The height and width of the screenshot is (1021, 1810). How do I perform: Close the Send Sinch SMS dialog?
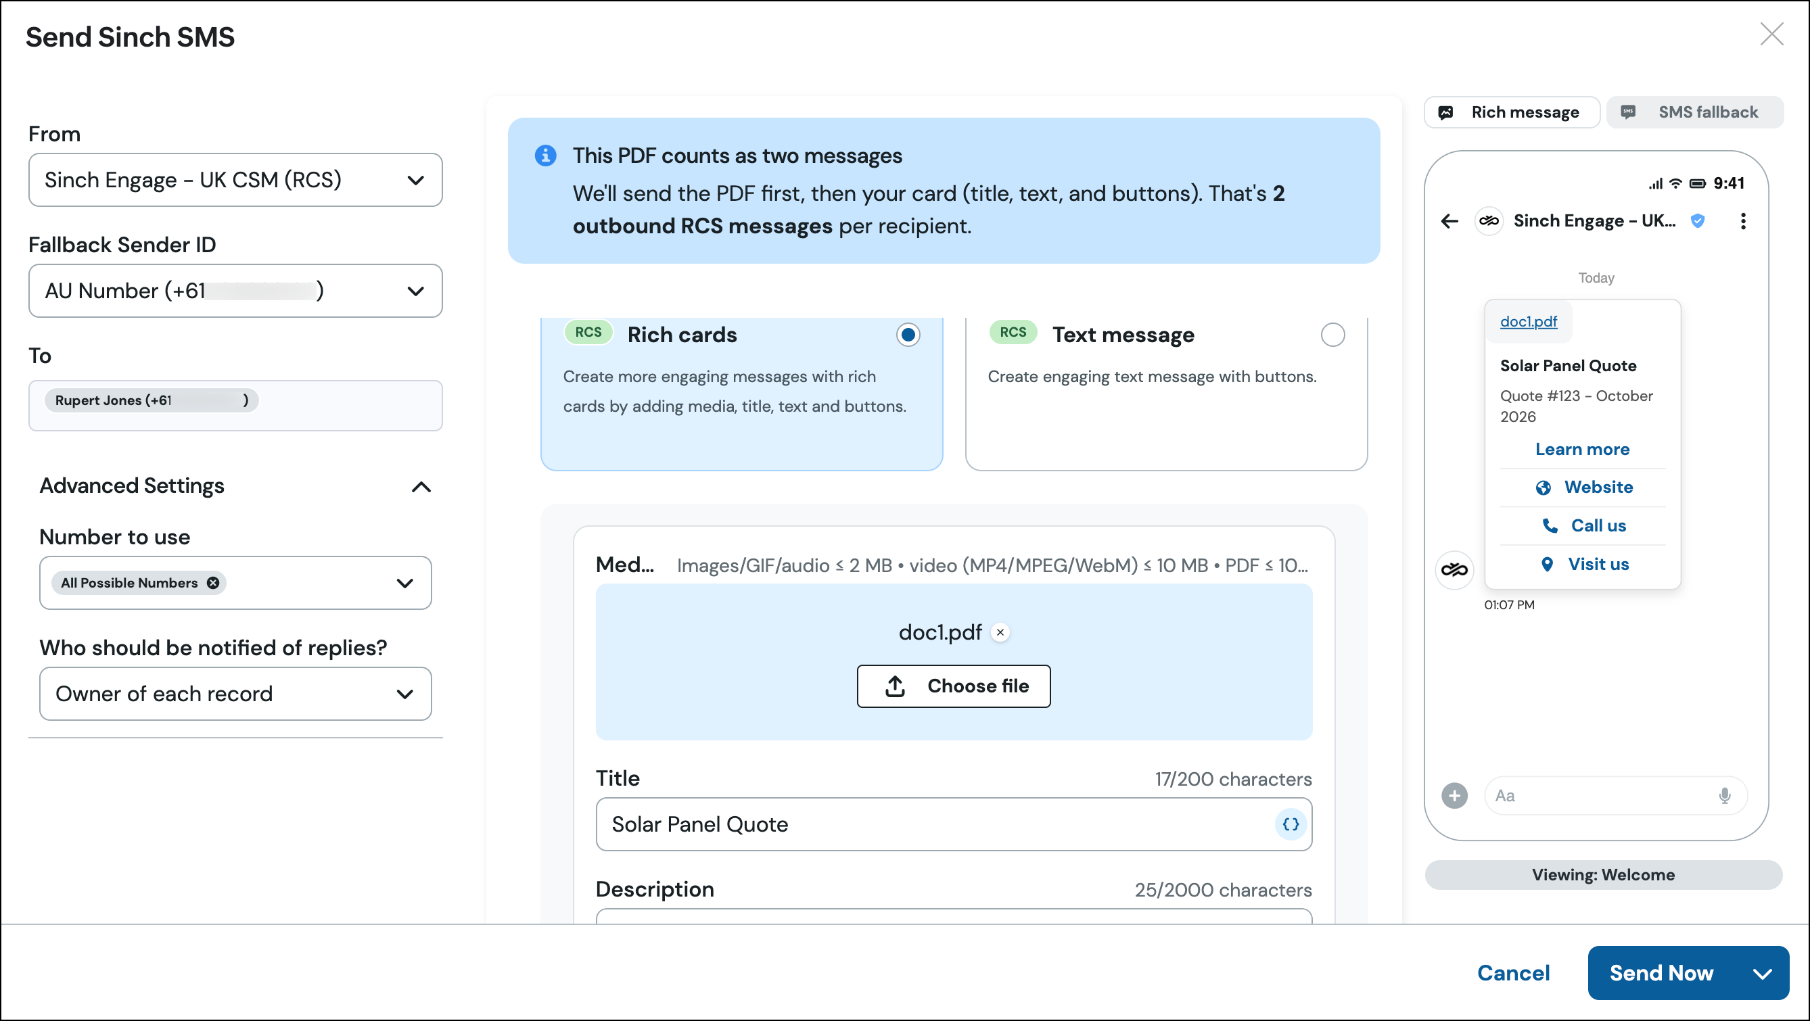1771,34
